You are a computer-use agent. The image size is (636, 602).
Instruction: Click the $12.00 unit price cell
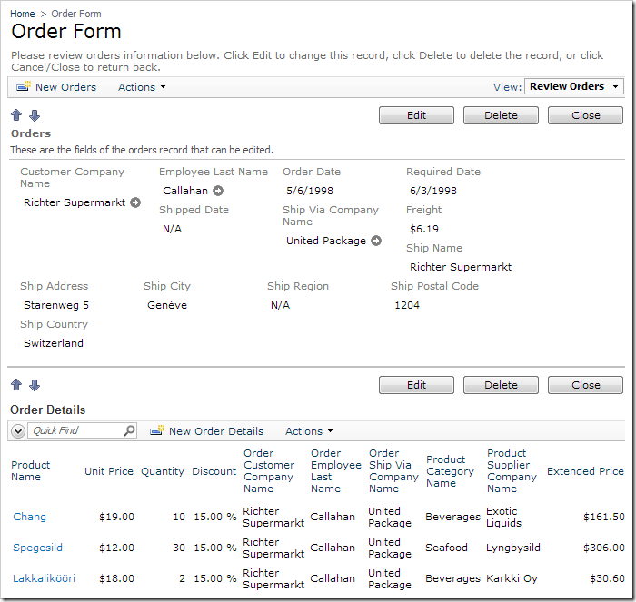[116, 548]
